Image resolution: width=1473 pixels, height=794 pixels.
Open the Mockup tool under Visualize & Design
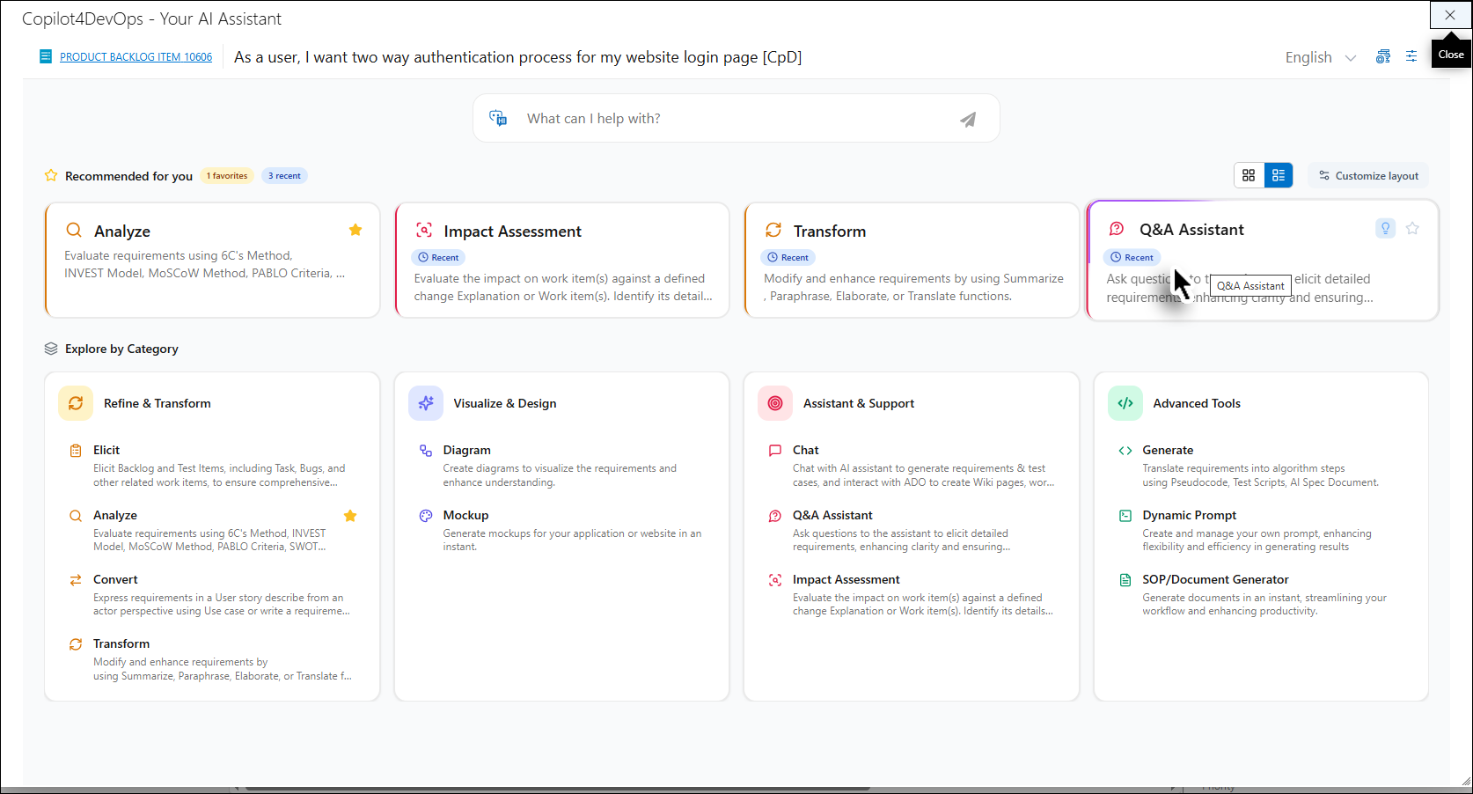point(465,515)
